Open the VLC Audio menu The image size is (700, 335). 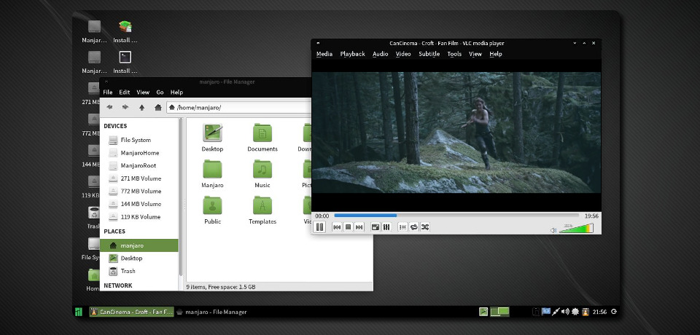[x=381, y=54]
